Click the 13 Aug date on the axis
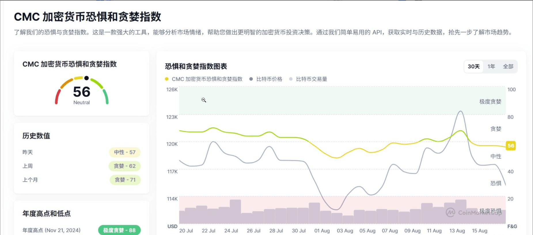 [457, 231]
